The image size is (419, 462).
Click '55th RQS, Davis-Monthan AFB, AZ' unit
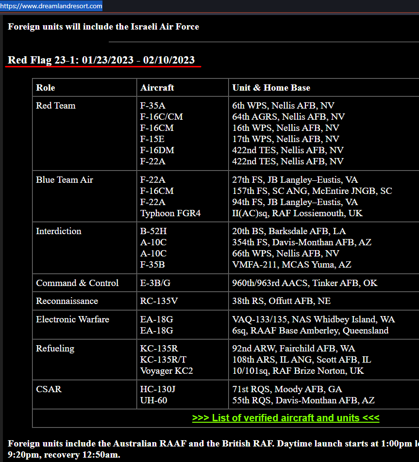coord(303,400)
